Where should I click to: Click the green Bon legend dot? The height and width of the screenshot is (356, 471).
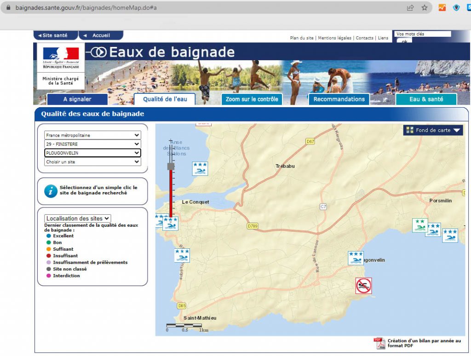click(49, 242)
